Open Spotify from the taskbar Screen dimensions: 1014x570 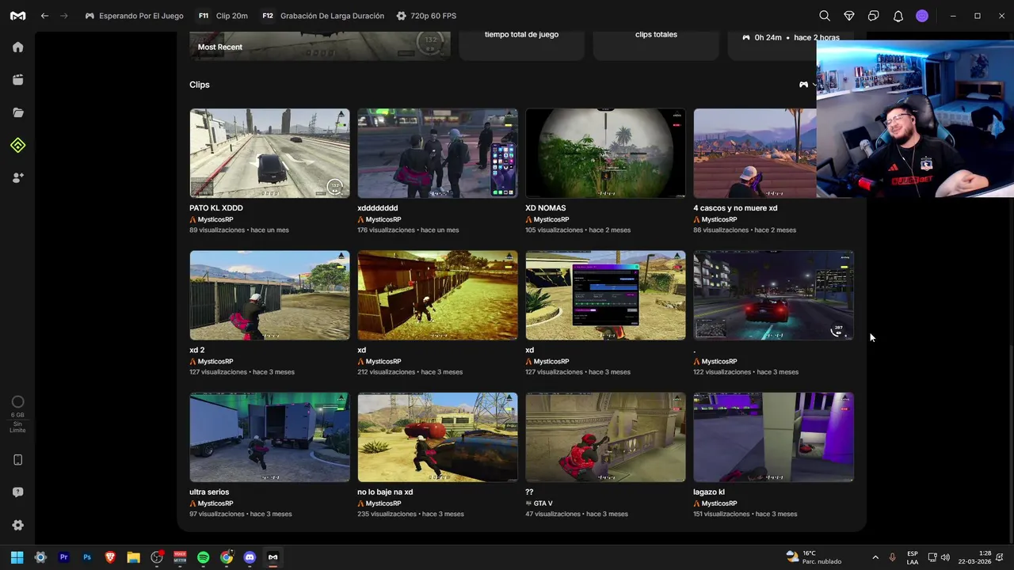(x=203, y=557)
